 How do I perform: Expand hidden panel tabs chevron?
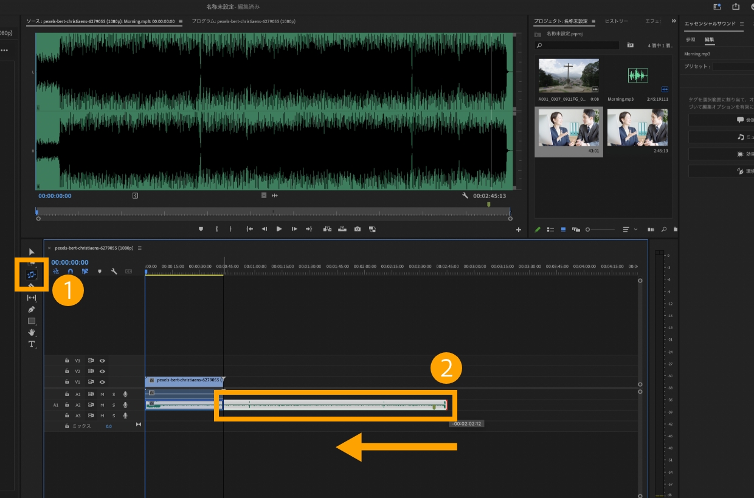coord(673,21)
